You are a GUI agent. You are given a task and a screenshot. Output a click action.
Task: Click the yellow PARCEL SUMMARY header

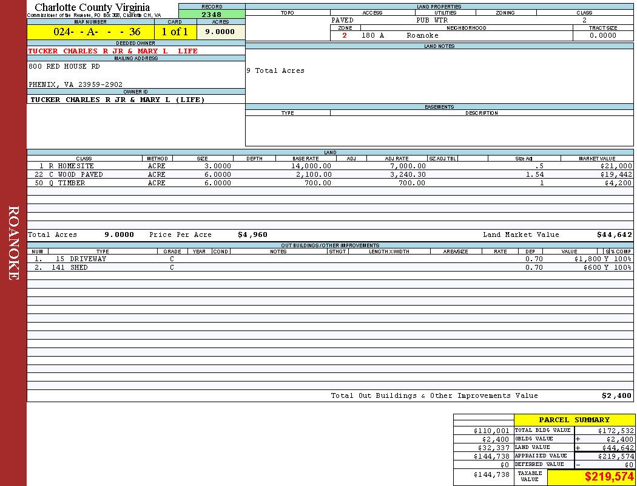click(574, 420)
